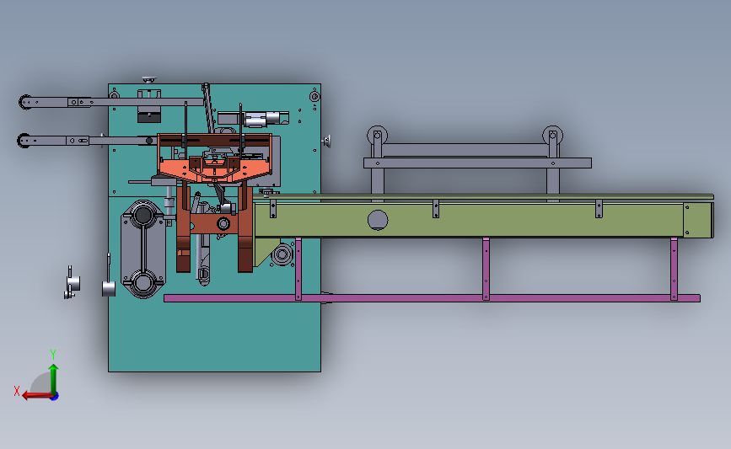Select the knob on teal plate's right edge
This screenshot has height=449, width=731.
tap(326, 141)
